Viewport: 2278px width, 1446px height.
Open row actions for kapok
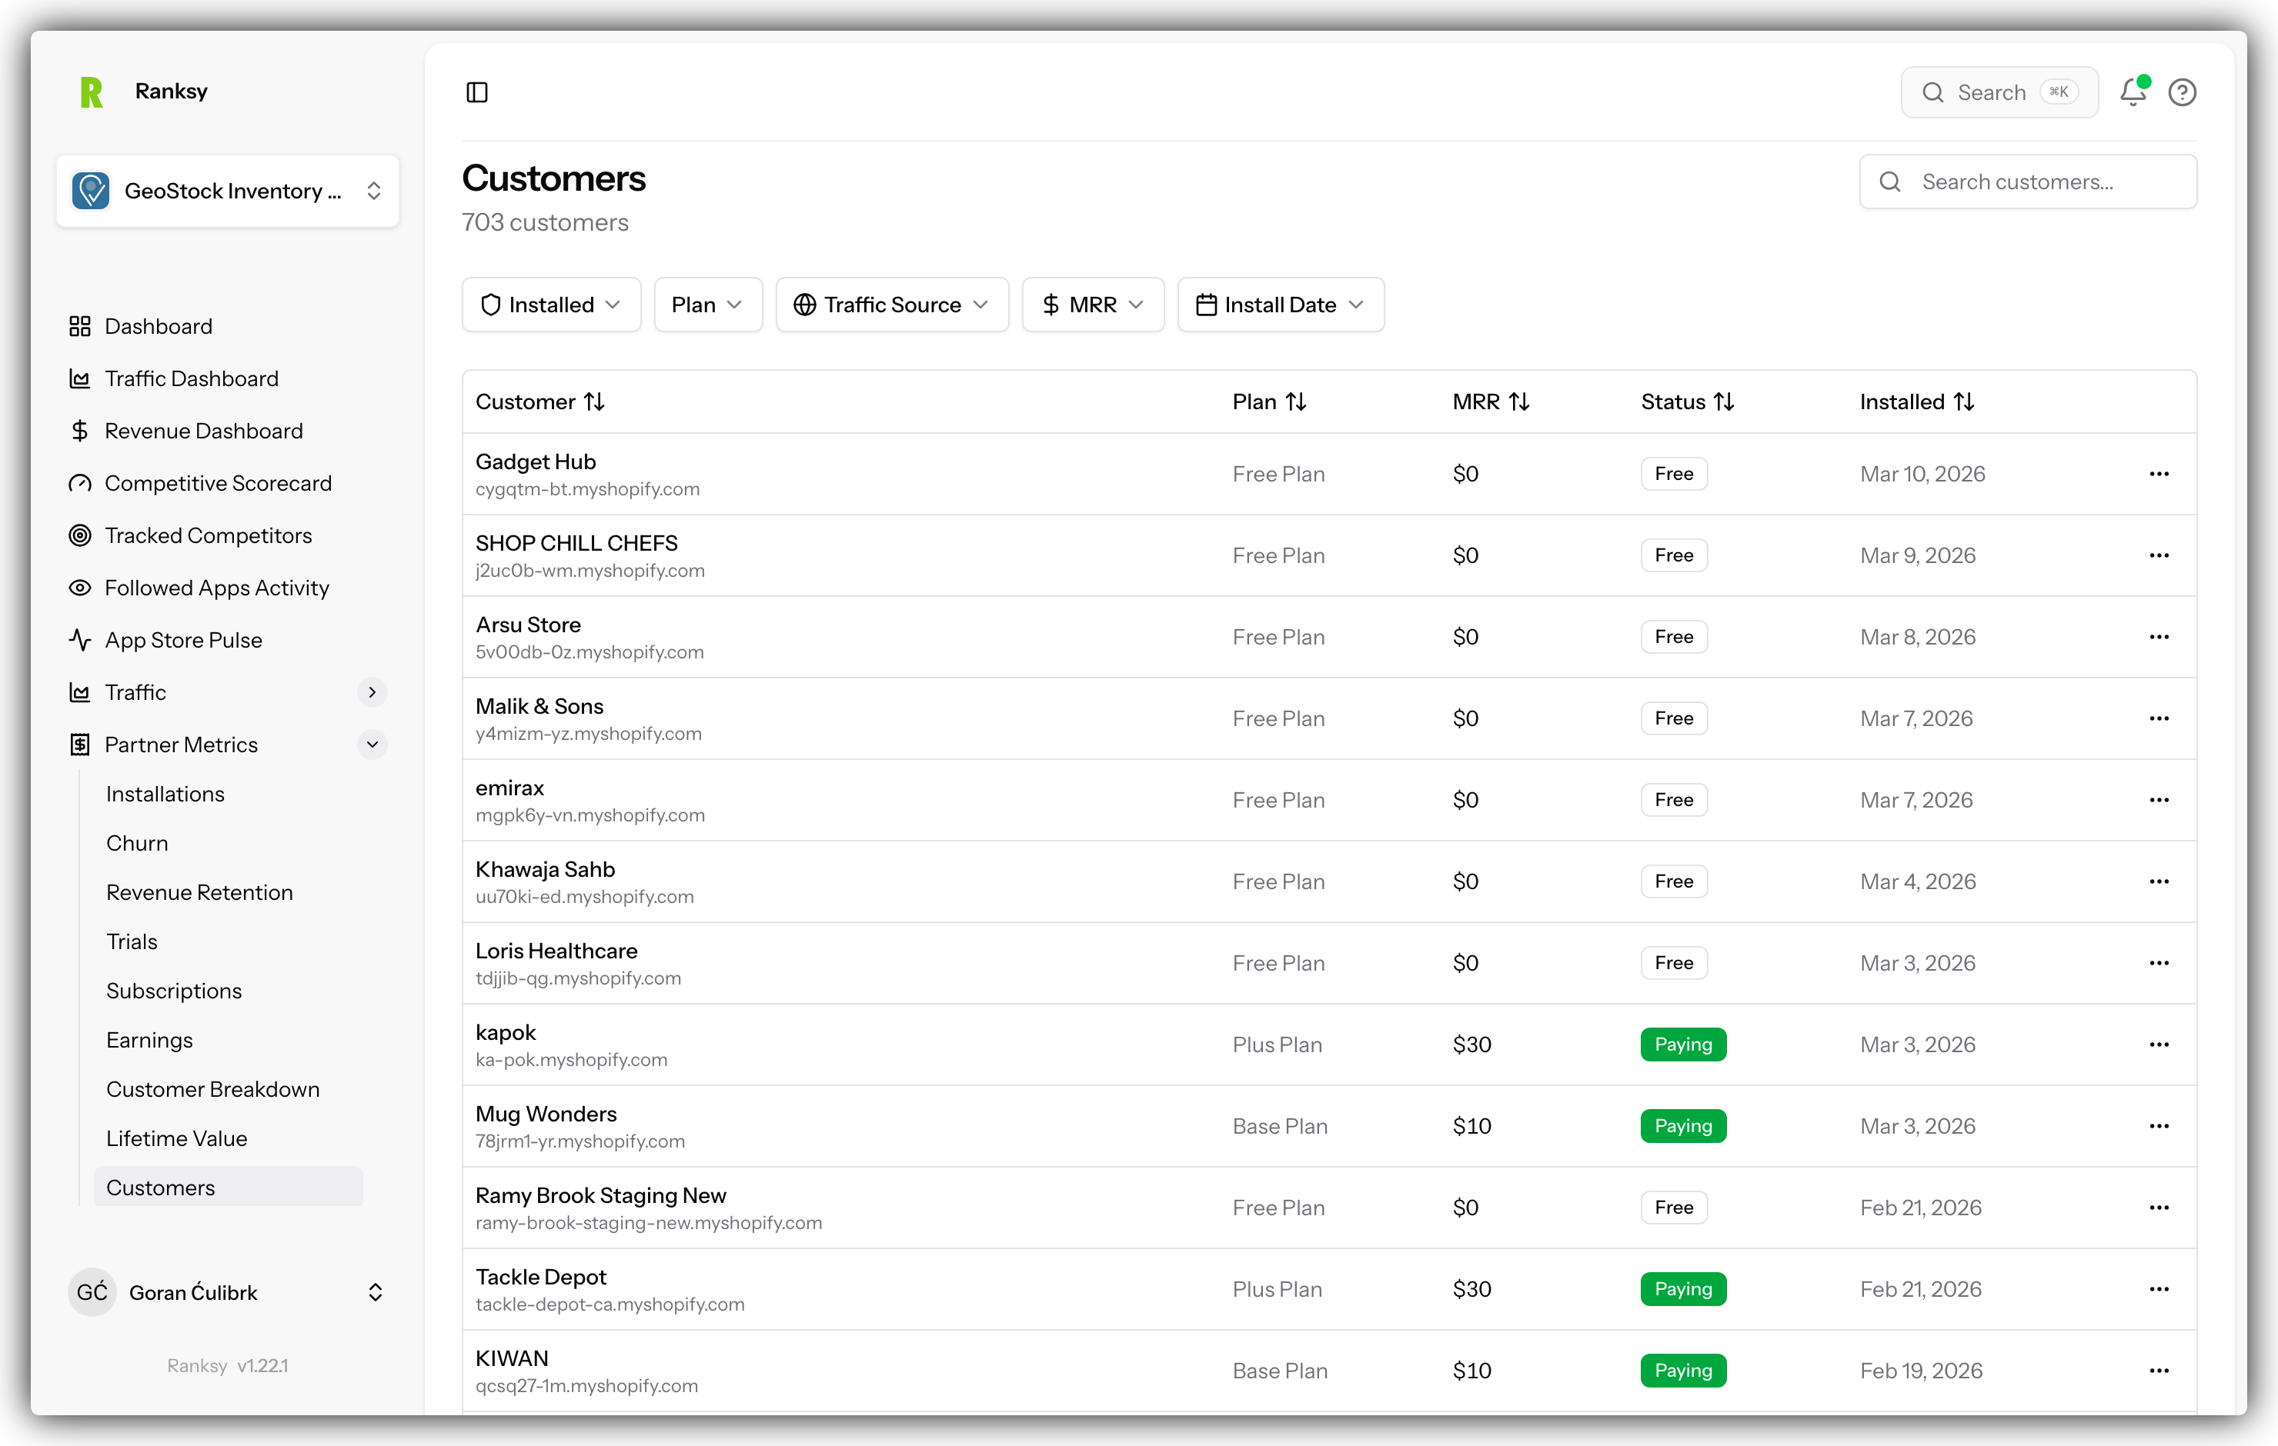coord(2159,1044)
